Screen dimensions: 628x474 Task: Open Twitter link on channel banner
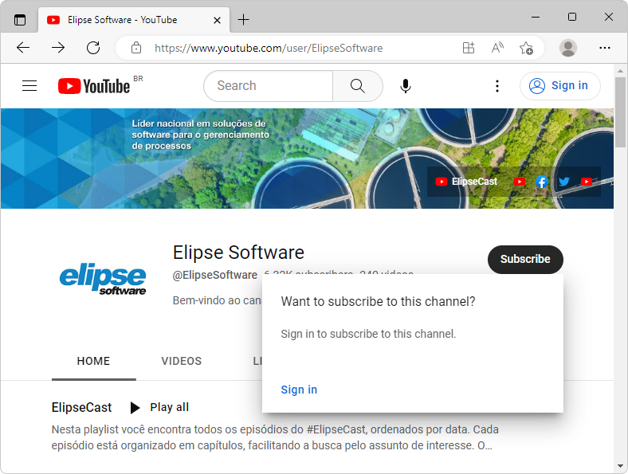click(564, 182)
